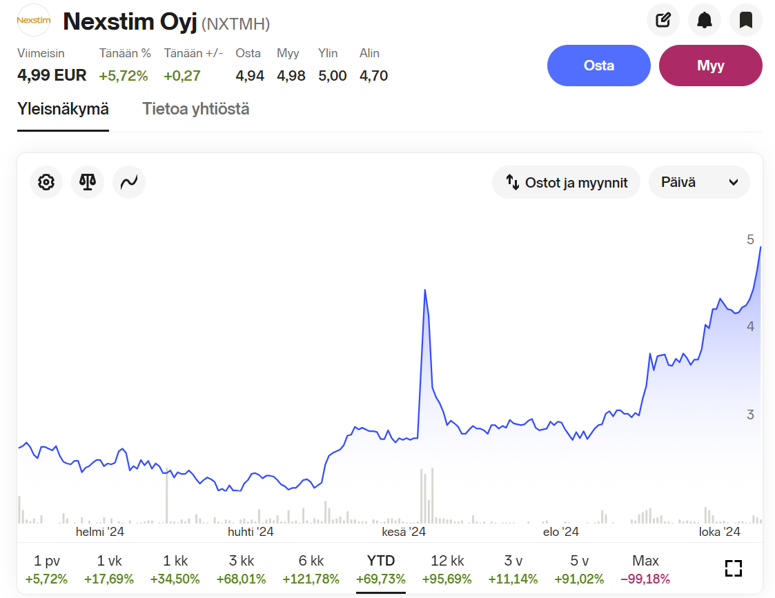Viewport: 775px width, 598px height.
Task: Select 1 kk time range
Action: (175, 569)
